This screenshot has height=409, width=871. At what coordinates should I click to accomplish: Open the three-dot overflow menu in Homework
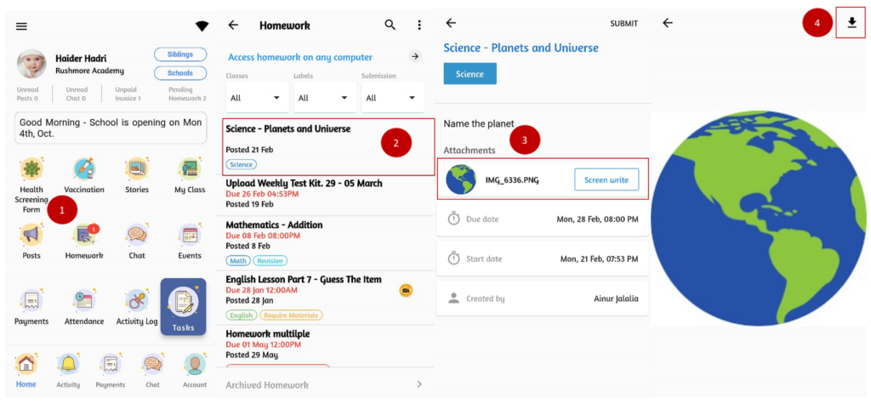(419, 26)
